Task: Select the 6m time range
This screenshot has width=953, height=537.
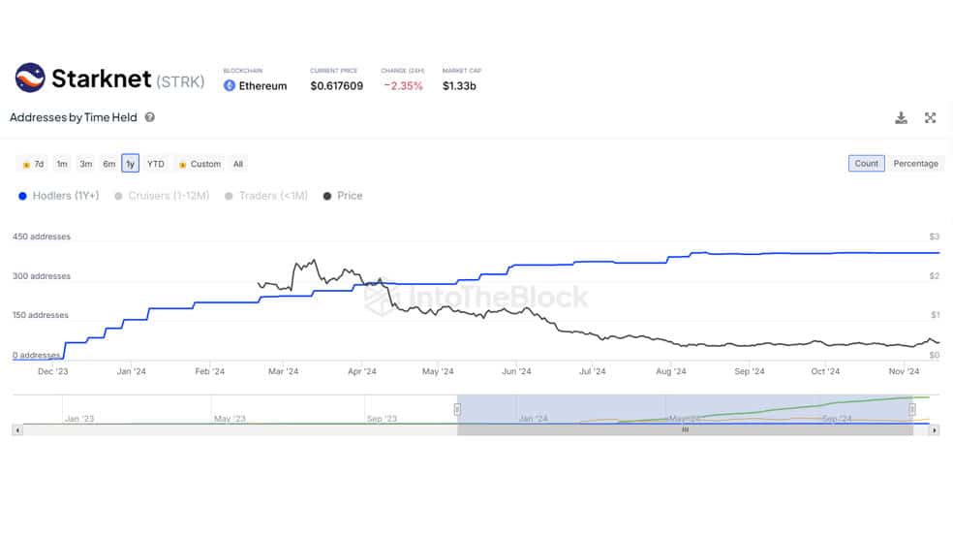Action: coord(108,164)
